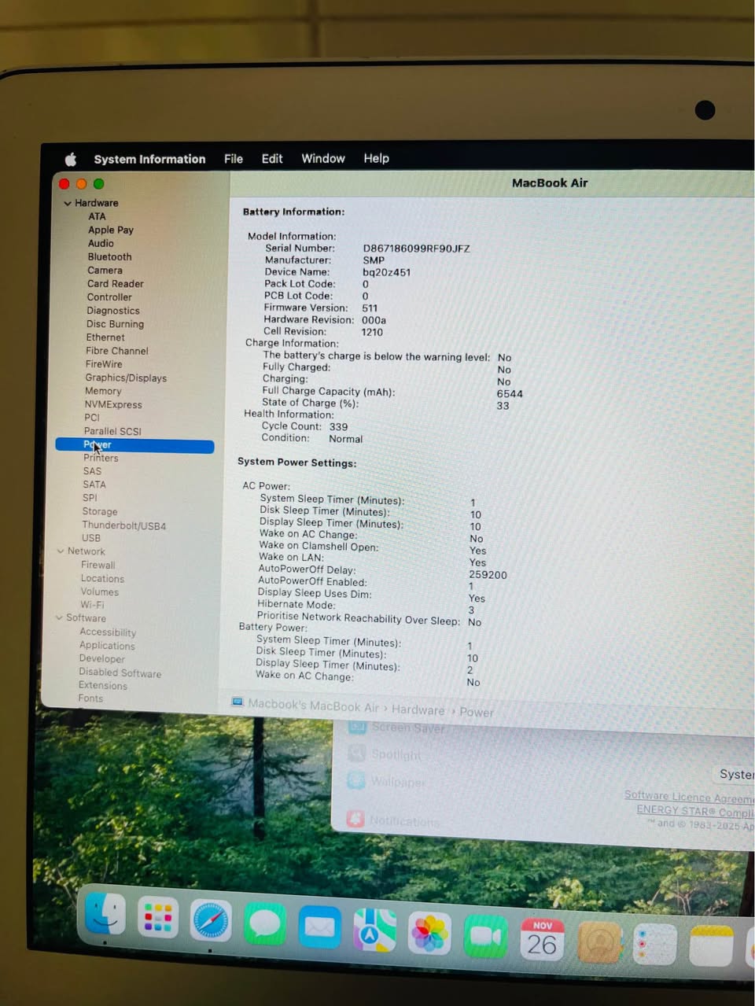
Task: Click Hardware in the path bar
Action: pos(418,709)
